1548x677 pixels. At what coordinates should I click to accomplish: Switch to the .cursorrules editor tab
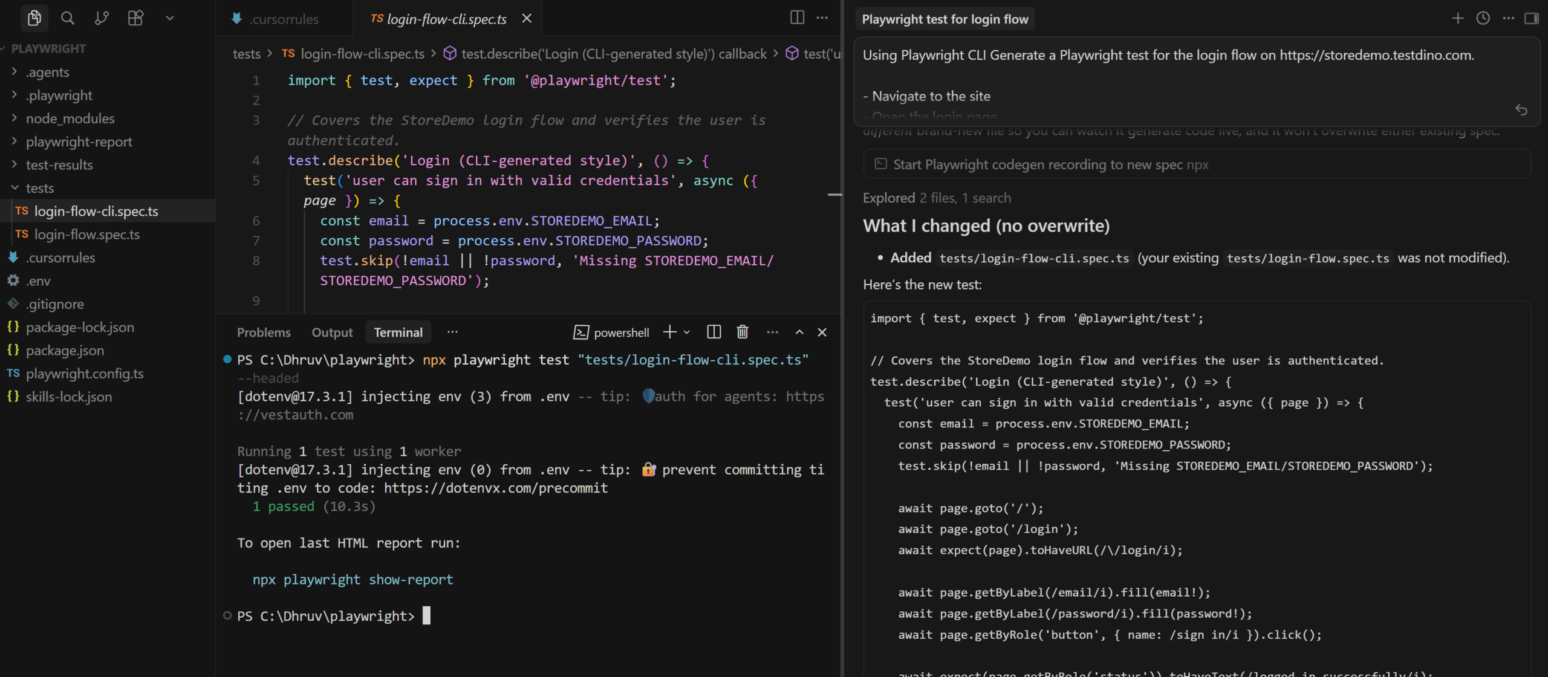pos(284,19)
